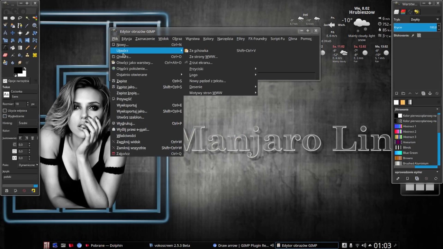
Task: Select the Move tool with blue arrows
Action: (12, 33)
